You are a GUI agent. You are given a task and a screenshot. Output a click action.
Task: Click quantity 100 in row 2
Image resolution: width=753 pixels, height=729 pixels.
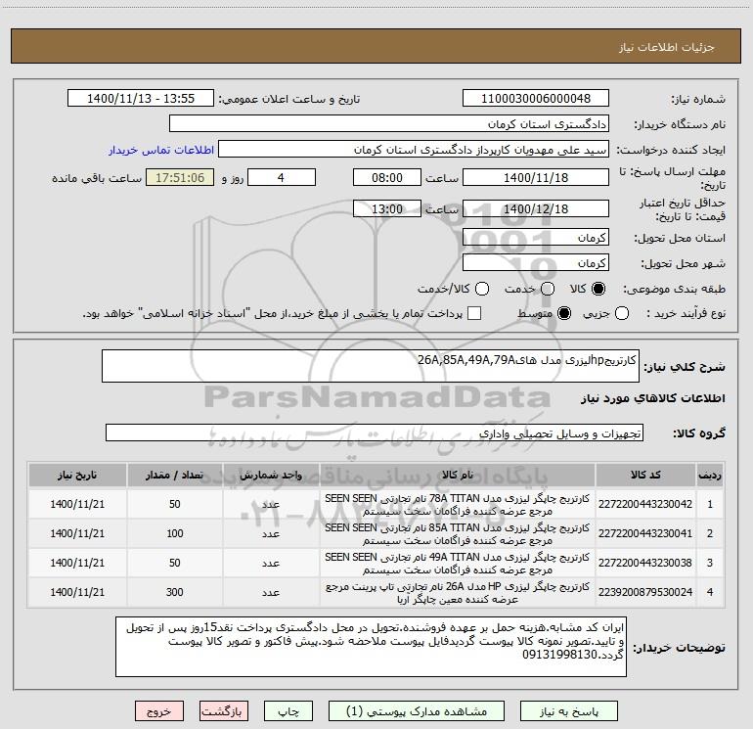[x=175, y=533]
